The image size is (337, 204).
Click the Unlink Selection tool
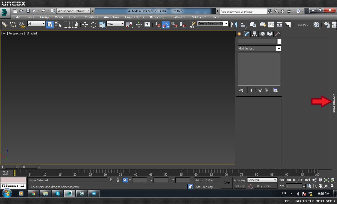[x=13, y=24]
